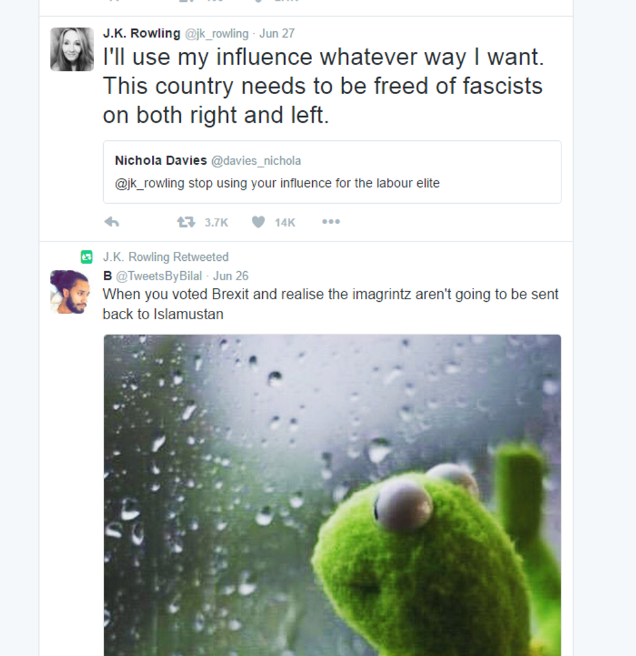The width and height of the screenshot is (636, 656).
Task: Open the J.K. Rowling display name link
Action: [141, 34]
